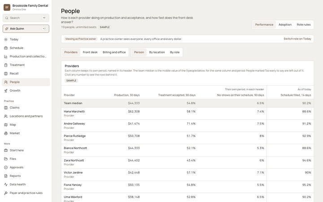Click the Market globe icon
The height and width of the screenshot is (202, 323).
pyautogui.click(x=6, y=133)
